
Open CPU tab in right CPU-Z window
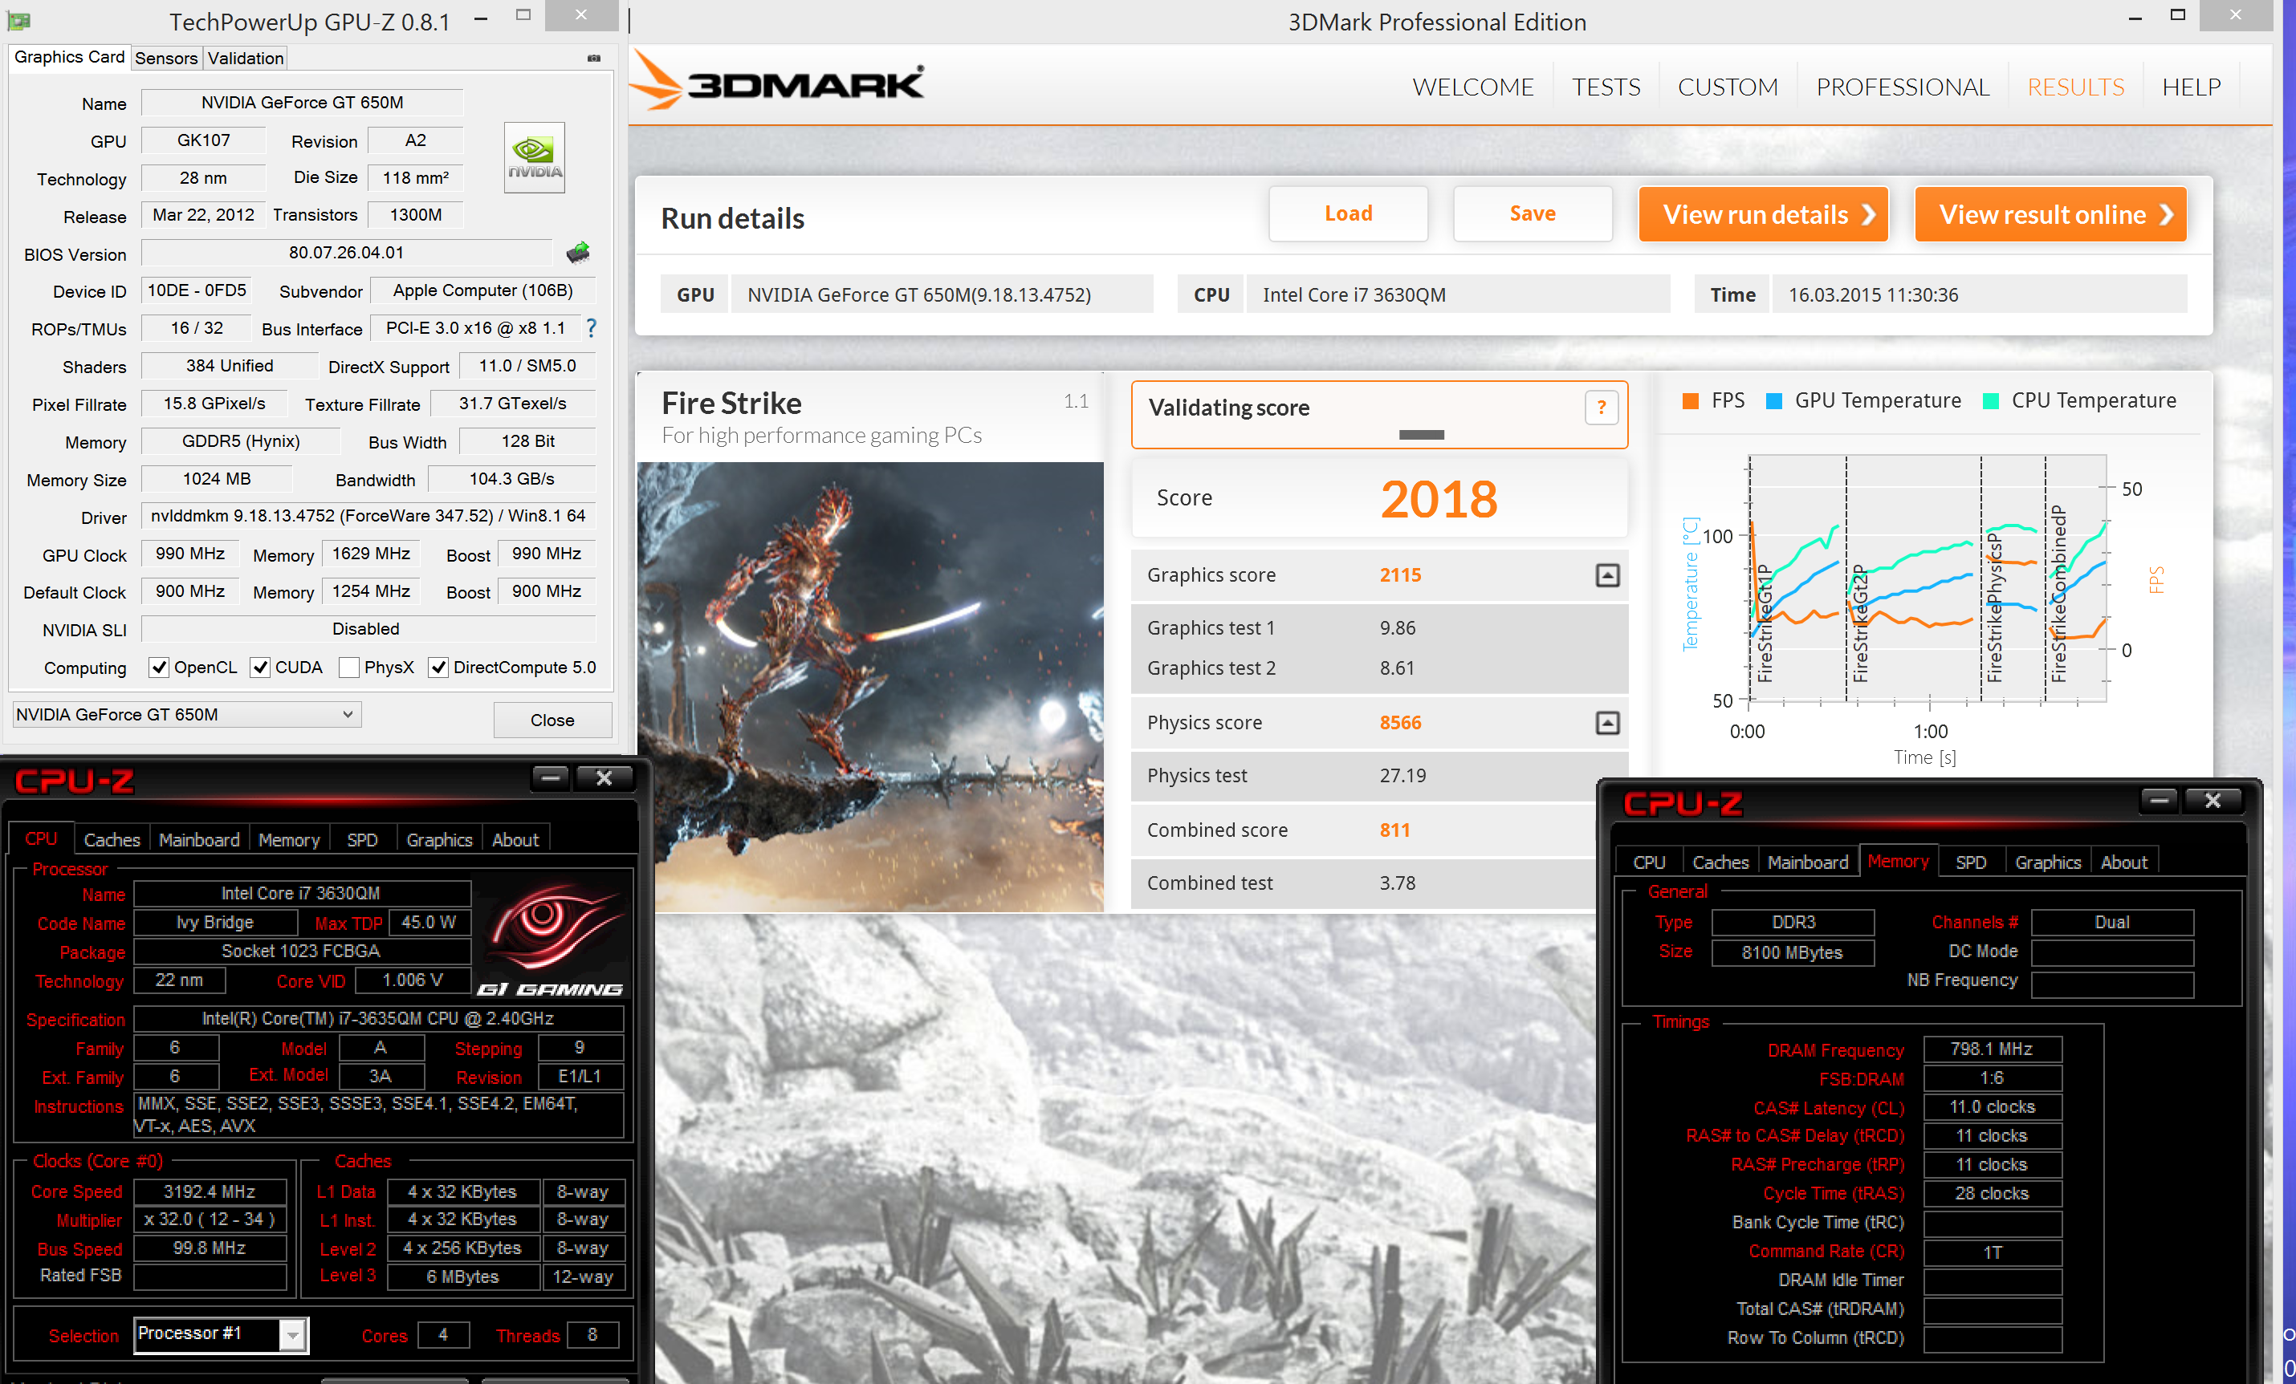click(x=1649, y=862)
